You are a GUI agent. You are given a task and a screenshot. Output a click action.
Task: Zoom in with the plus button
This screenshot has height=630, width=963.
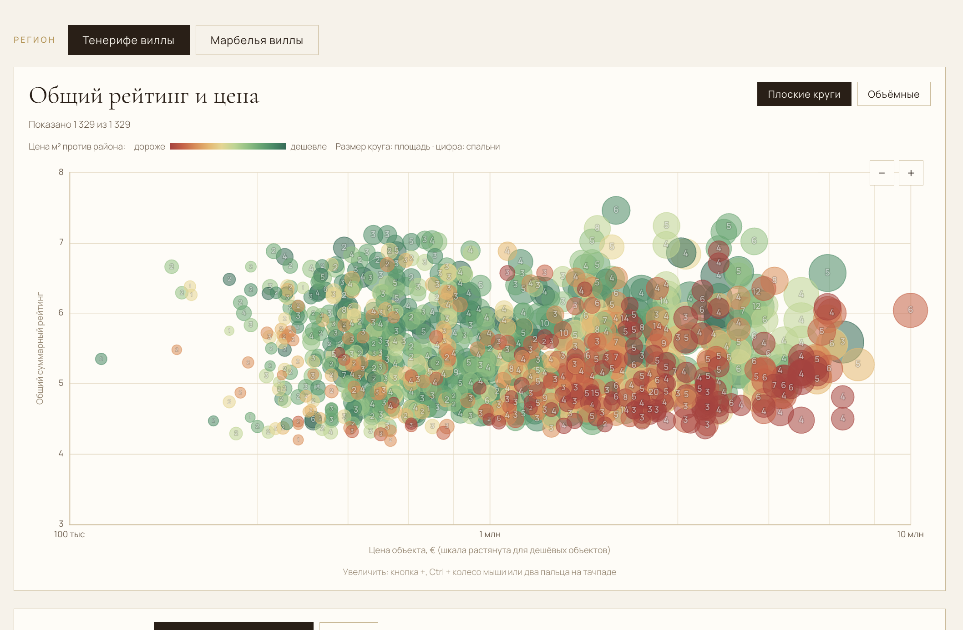coord(911,173)
